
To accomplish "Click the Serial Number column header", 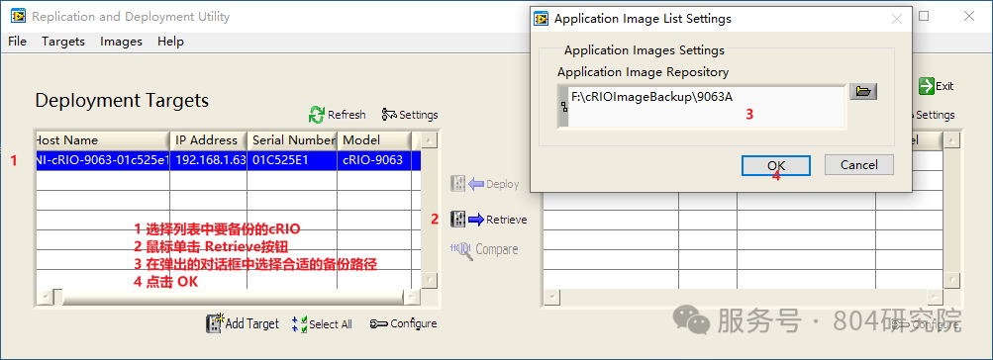I will [292, 139].
